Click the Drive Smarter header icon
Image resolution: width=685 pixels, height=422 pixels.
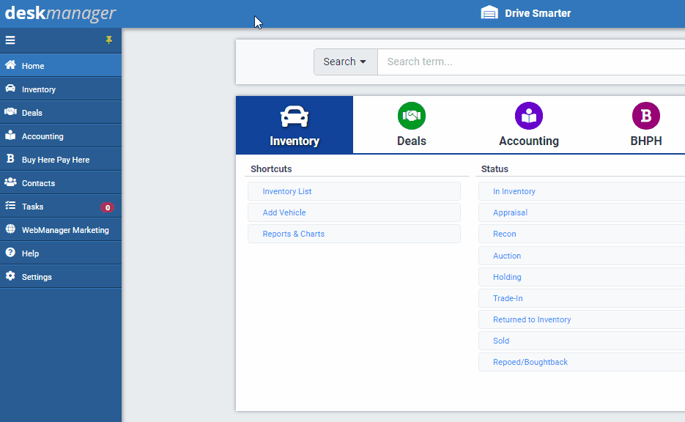(487, 12)
